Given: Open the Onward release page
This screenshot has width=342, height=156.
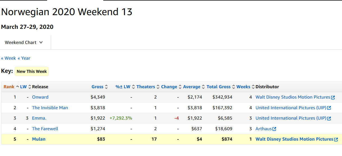Looking at the screenshot, I should (40, 97).
